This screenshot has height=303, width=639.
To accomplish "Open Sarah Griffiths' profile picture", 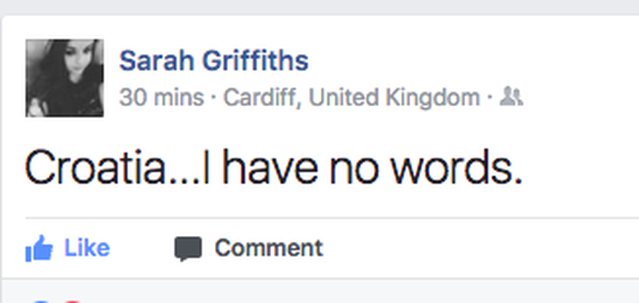I will point(64,78).
